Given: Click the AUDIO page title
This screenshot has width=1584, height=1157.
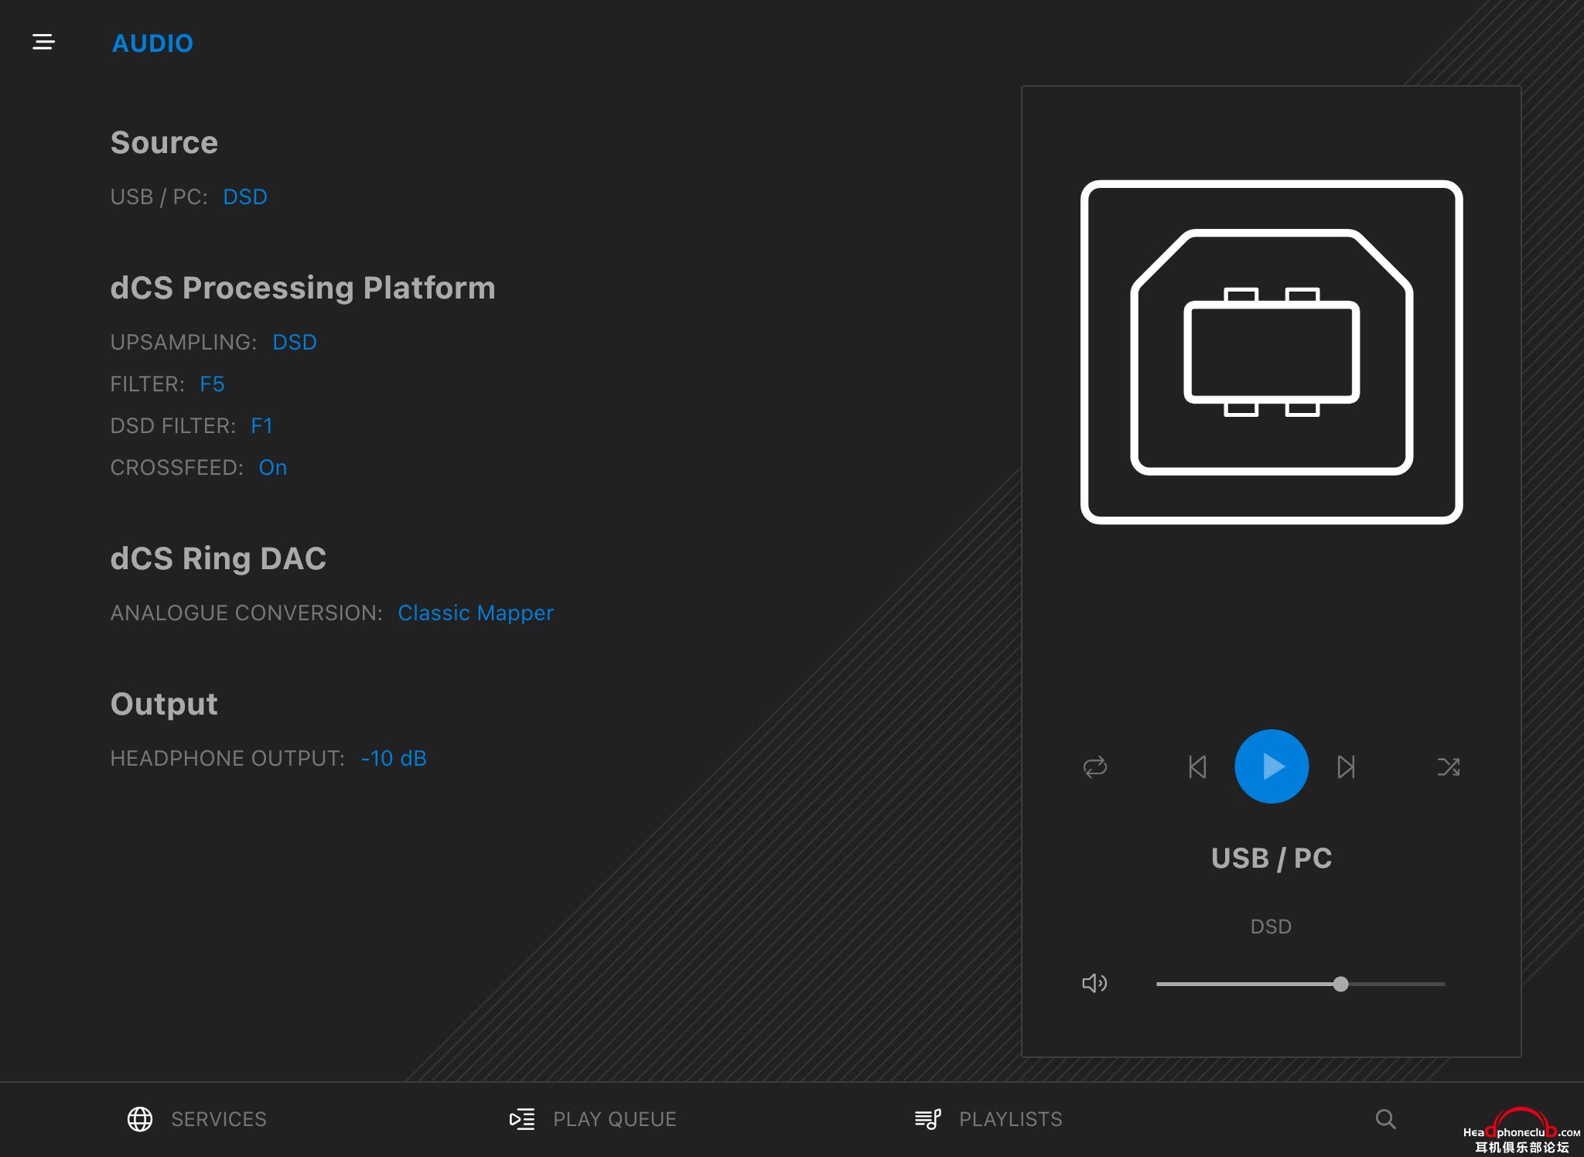Looking at the screenshot, I should pos(152,43).
